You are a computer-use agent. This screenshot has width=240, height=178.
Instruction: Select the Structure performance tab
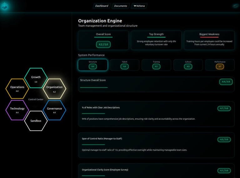(93, 65)
